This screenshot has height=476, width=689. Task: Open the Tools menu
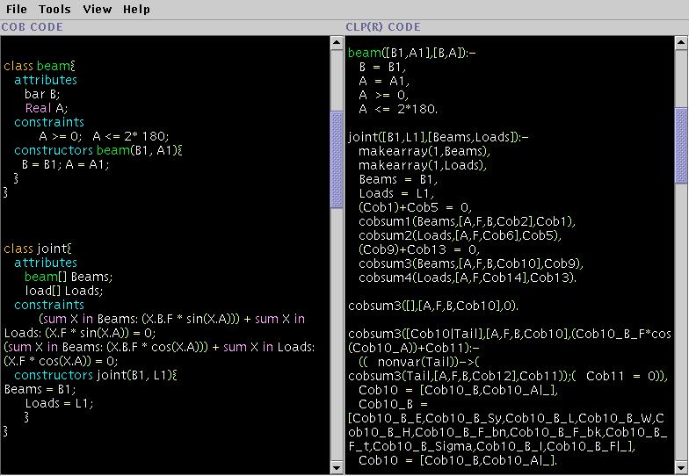(54, 10)
